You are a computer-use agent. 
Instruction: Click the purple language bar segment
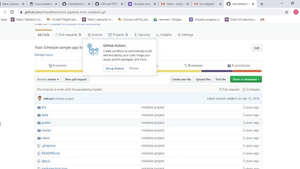coord(217,71)
